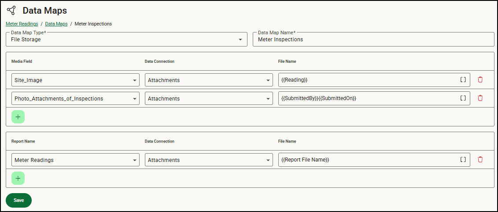This screenshot has height=212, width=498.
Task: Click the Data Map Name field
Action: 373,39
